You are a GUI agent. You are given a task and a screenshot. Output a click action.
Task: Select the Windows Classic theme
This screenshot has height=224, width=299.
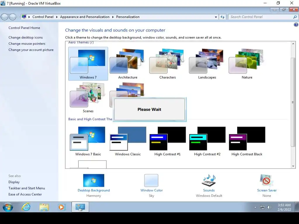[128, 141]
